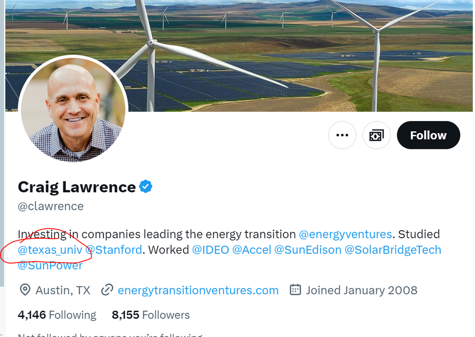Open the @SunPower mention link
The width and height of the screenshot is (475, 337).
click(50, 265)
